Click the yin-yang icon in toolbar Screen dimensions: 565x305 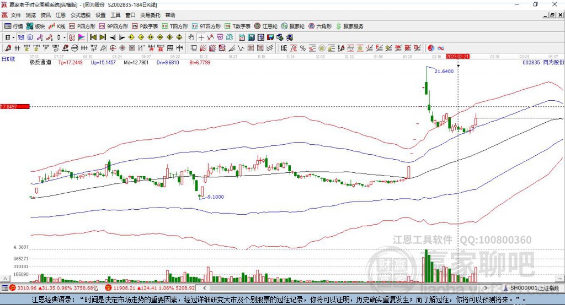(x=431, y=47)
